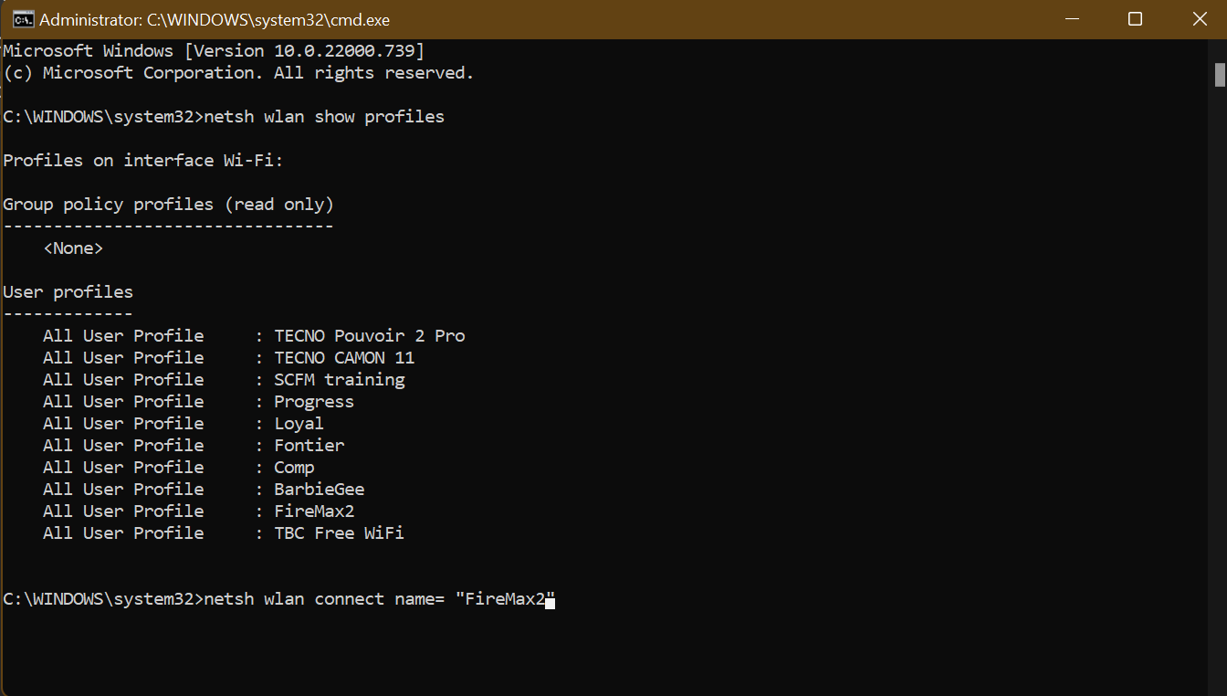Click the 'SCFM training' profile name
This screenshot has height=696, width=1227.
click(x=339, y=380)
